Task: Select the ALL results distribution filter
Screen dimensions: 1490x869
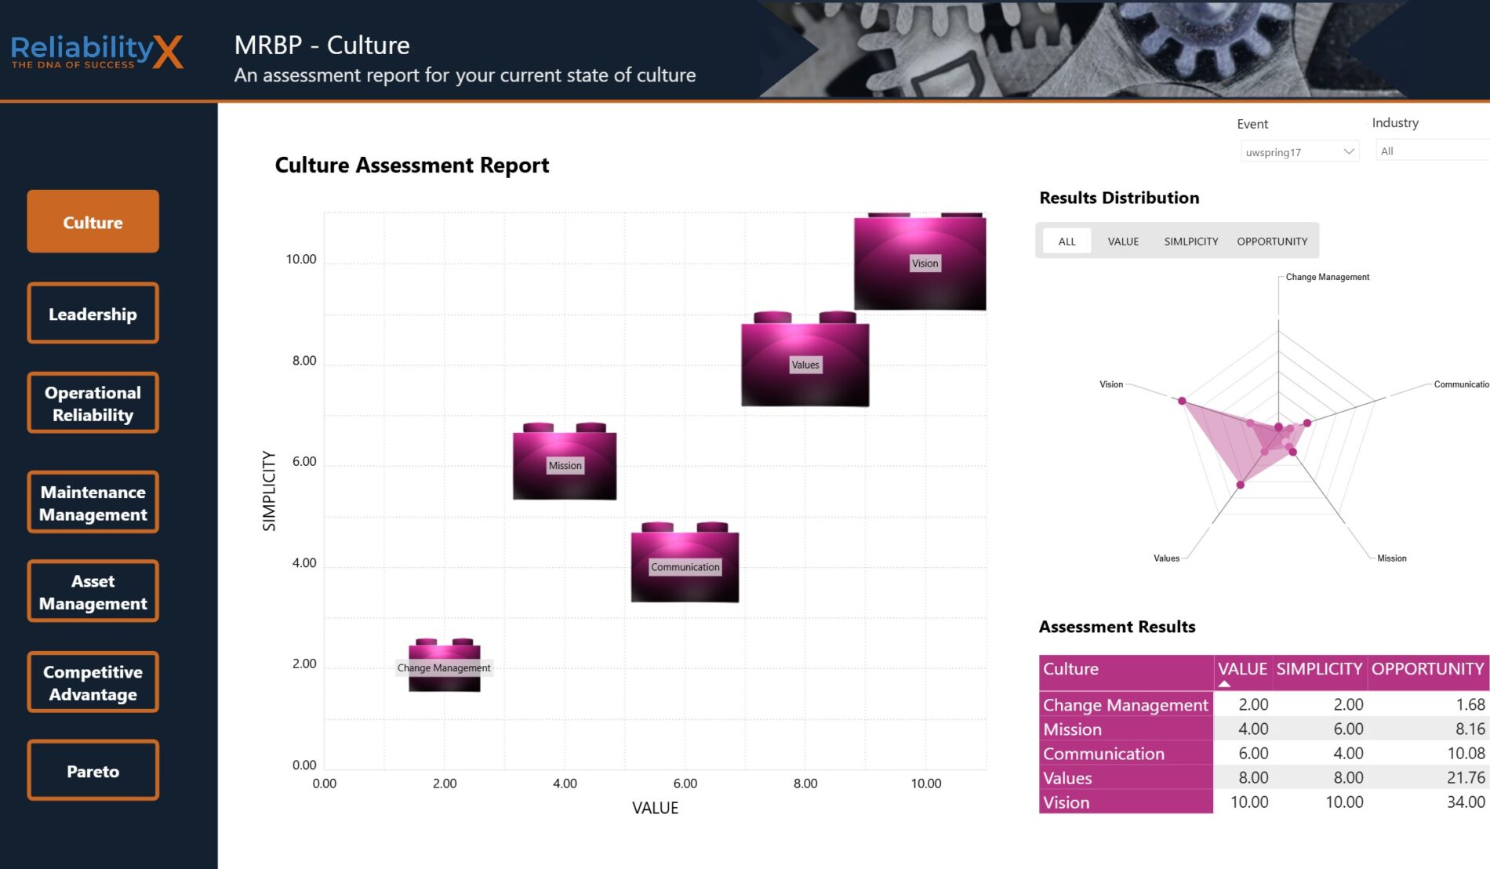Action: pyautogui.click(x=1067, y=241)
